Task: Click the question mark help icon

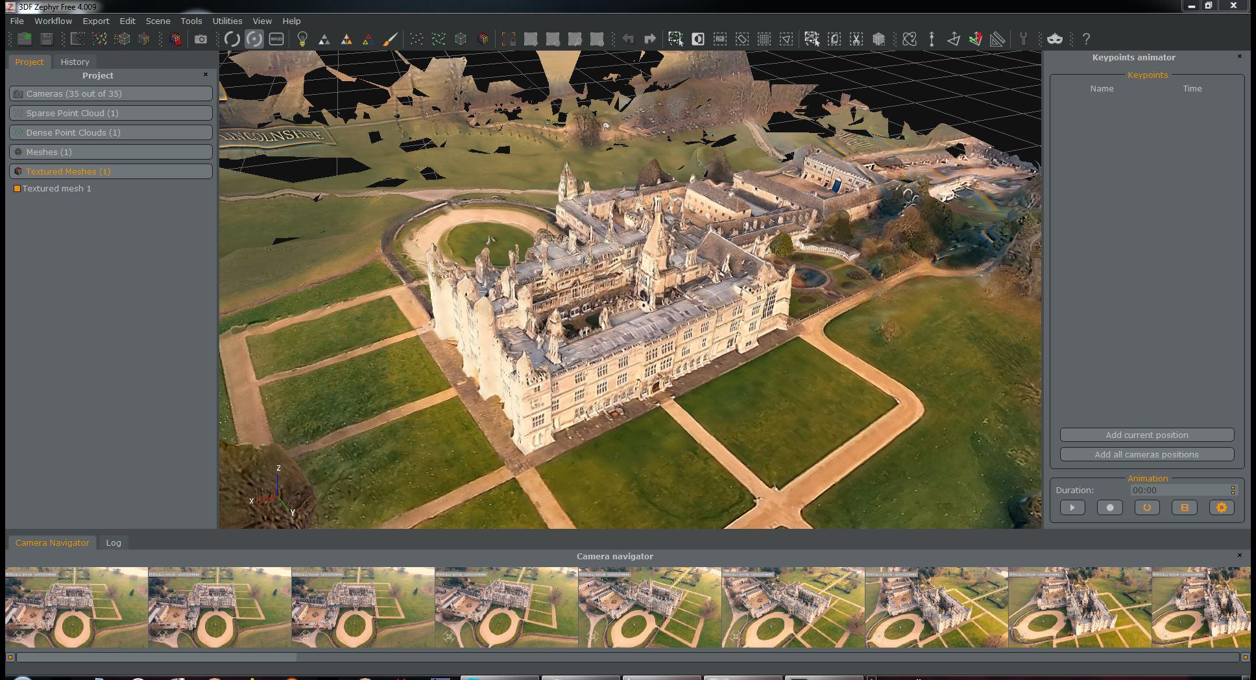Action: (x=1086, y=39)
